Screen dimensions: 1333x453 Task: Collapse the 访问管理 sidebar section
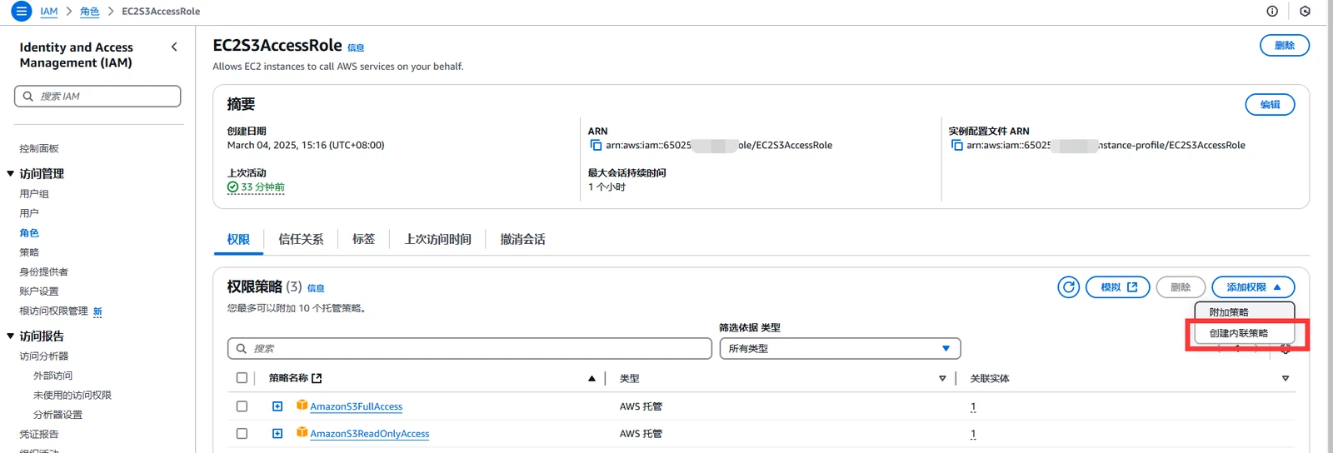11,174
